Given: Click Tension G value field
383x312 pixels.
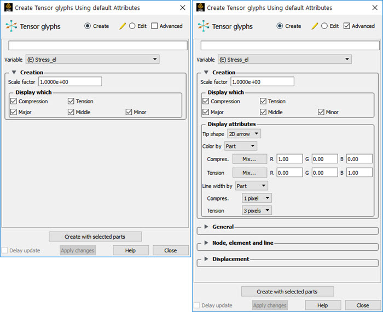Looking at the screenshot, I should click(324, 173).
